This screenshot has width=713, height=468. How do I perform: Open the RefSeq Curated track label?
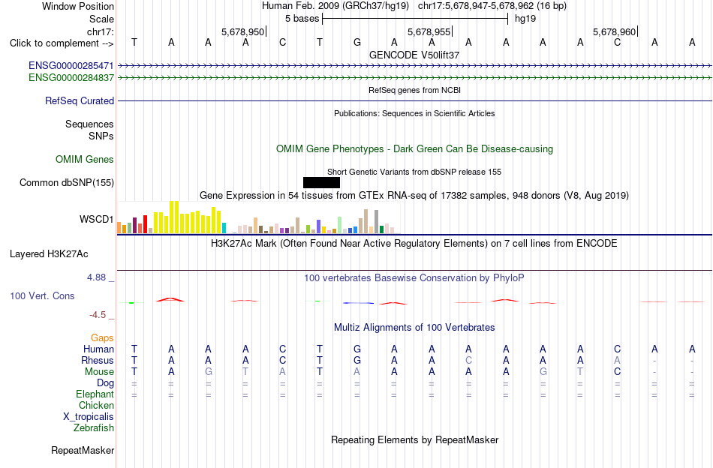pyautogui.click(x=79, y=100)
